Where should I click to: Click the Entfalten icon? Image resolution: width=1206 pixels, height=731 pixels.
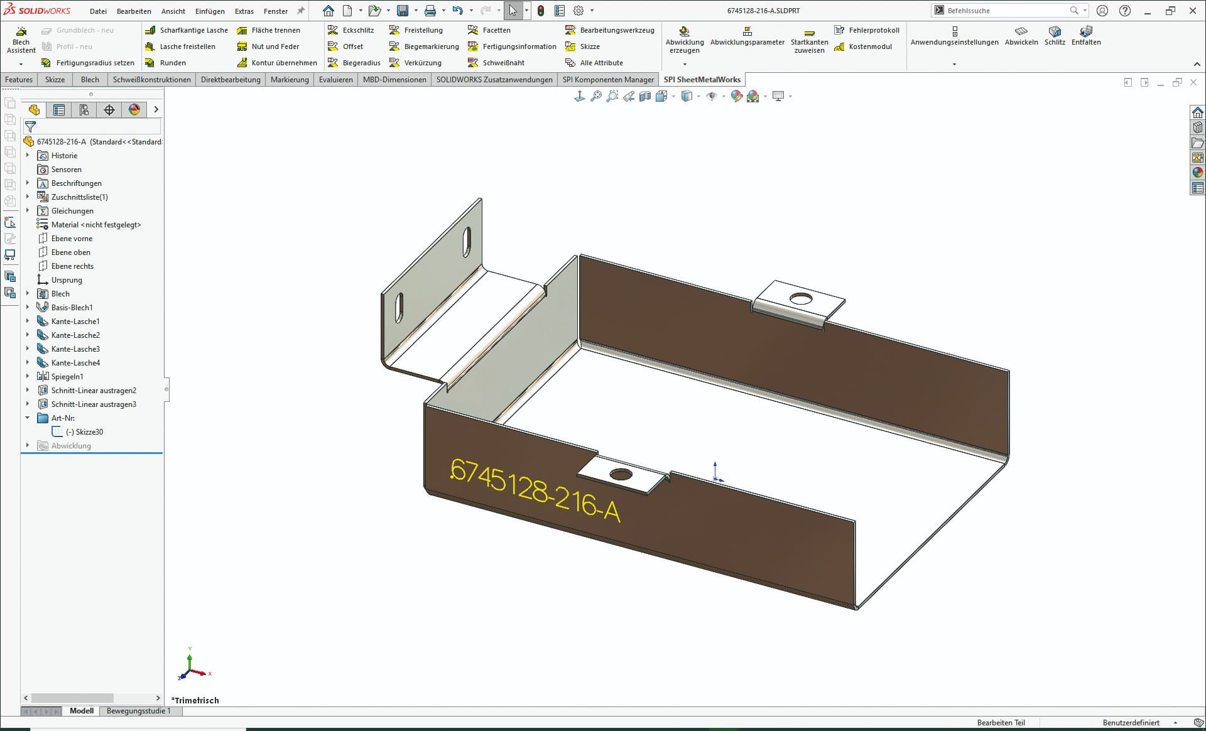click(x=1086, y=31)
